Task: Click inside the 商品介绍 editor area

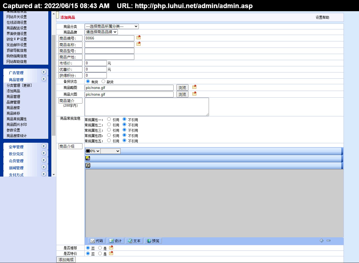Action: (x=215, y=203)
